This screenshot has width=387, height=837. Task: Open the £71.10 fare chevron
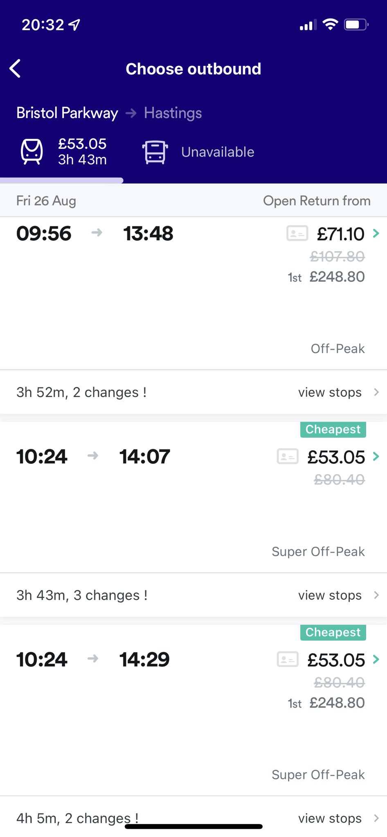376,233
